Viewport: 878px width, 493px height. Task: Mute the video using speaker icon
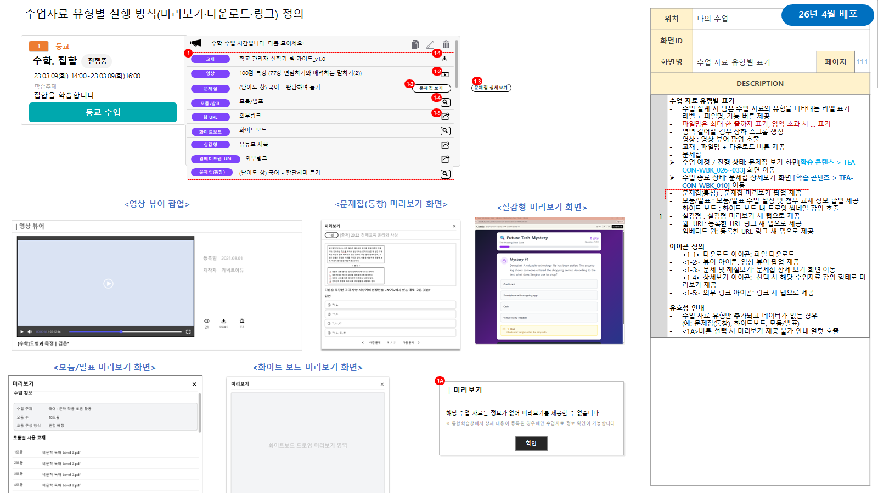click(x=30, y=331)
